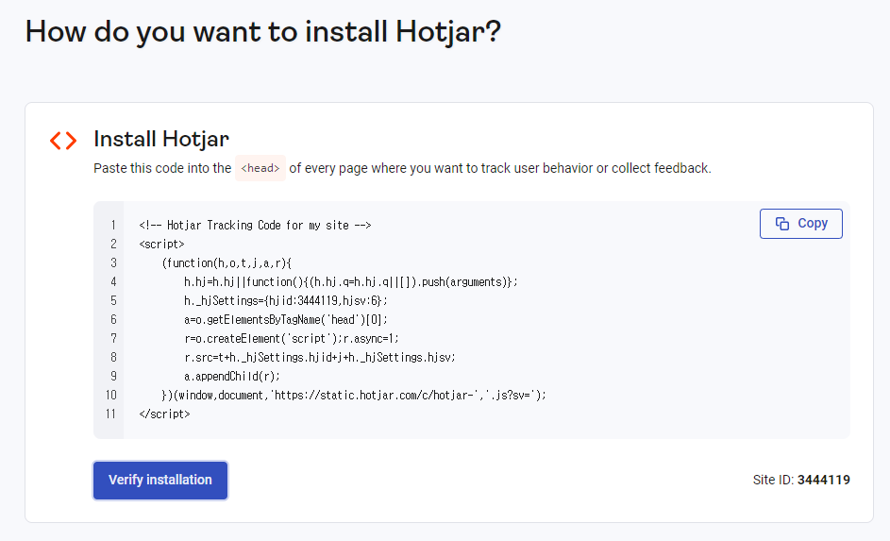The height and width of the screenshot is (541, 890).
Task: Click the (function(h,o,t,j,a,r){ line
Action: (227, 262)
